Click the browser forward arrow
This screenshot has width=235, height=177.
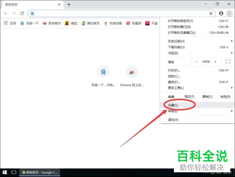[14, 14]
